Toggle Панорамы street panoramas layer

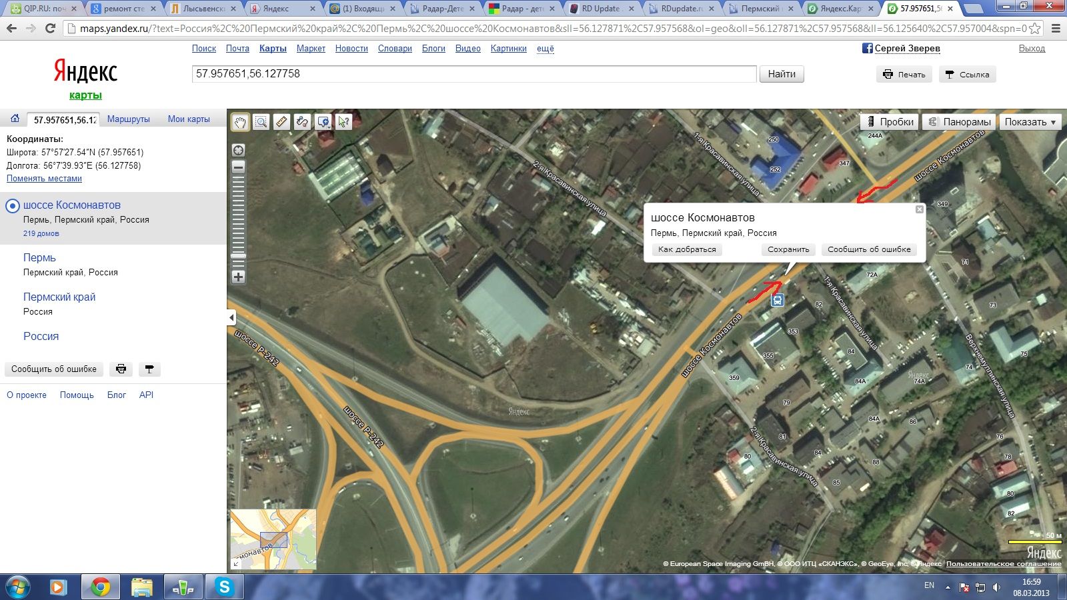pyautogui.click(x=959, y=122)
